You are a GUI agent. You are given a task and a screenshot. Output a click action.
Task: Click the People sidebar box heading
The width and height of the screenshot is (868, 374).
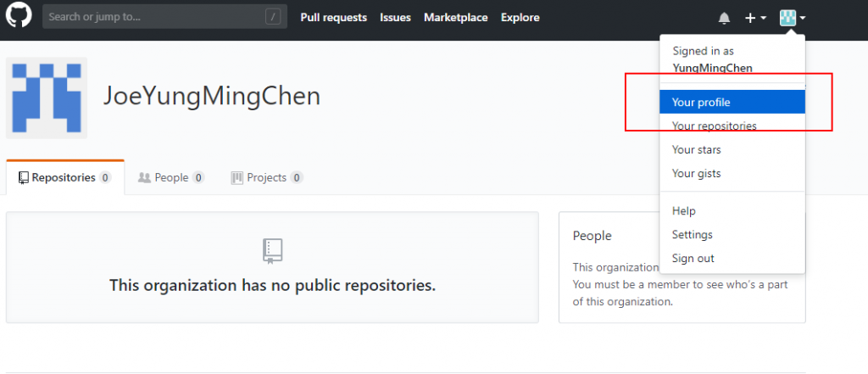[593, 236]
